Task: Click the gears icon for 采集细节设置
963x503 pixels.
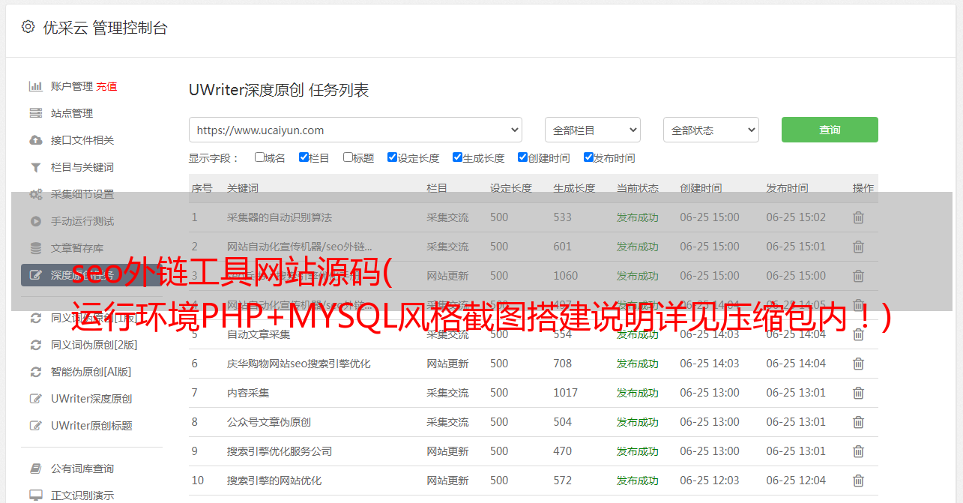Action: 35,194
